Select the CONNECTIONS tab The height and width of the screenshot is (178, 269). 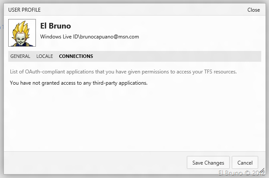click(x=76, y=56)
